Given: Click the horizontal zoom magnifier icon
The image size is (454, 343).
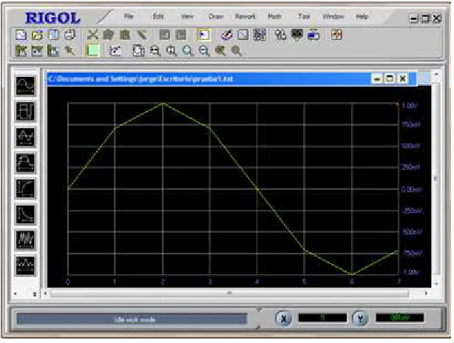Looking at the screenshot, I should pyautogui.click(x=155, y=51).
